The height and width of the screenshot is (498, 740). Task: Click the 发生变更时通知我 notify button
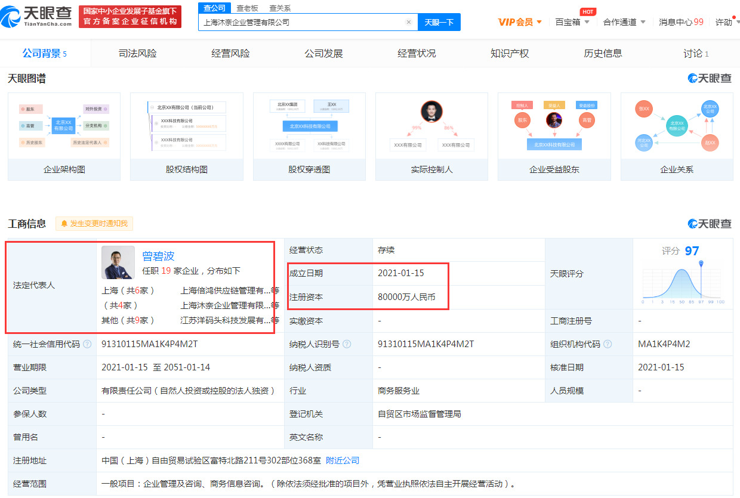(94, 224)
